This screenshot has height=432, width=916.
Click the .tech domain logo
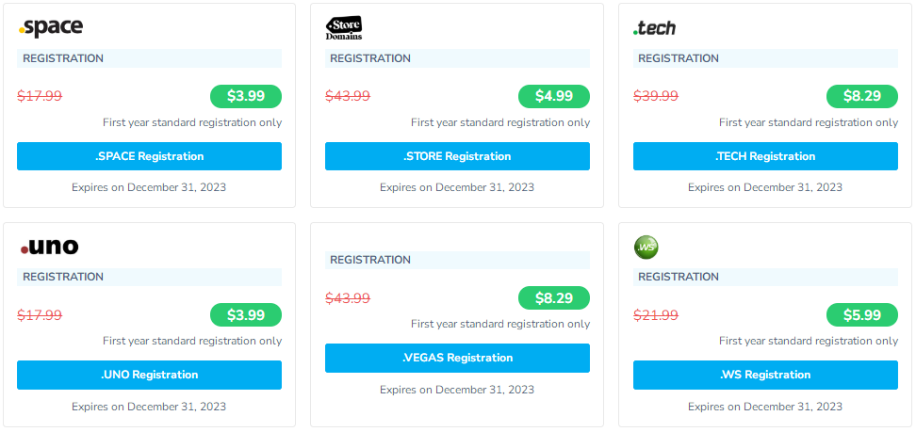[x=654, y=28]
